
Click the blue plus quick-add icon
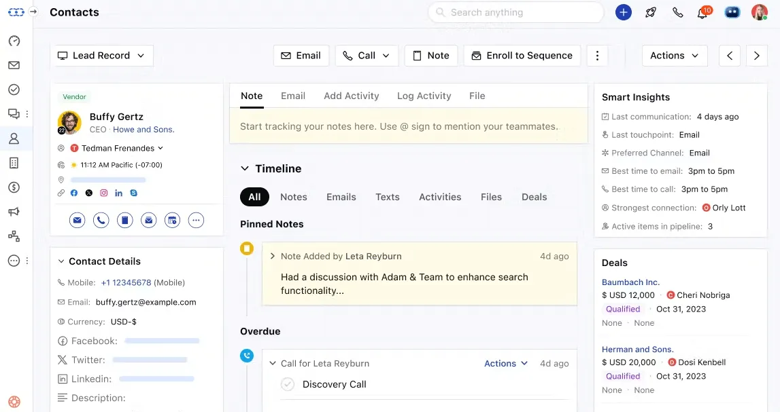(624, 12)
